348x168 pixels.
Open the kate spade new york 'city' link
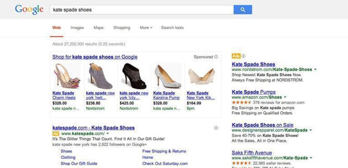click(x=134, y=95)
